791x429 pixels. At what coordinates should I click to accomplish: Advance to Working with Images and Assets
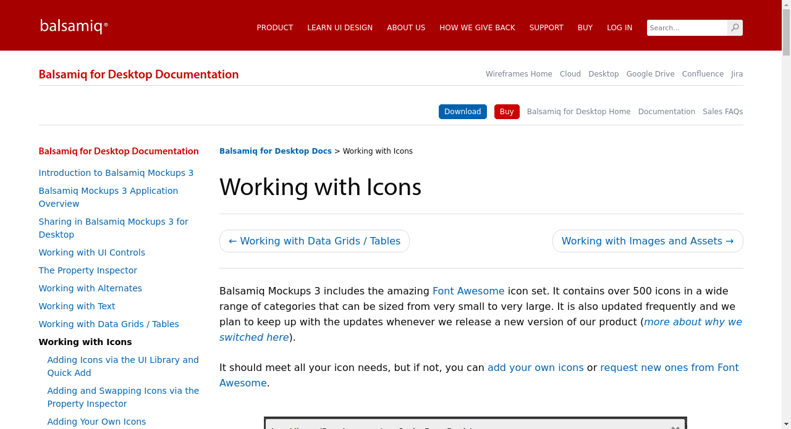[648, 241]
